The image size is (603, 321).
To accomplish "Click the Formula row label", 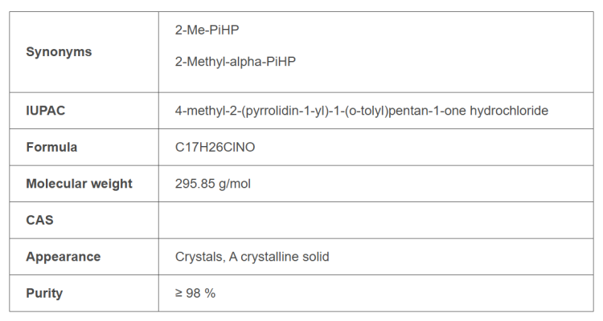I will click(51, 148).
